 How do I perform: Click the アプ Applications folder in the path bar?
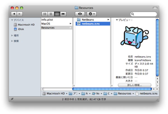73,94
